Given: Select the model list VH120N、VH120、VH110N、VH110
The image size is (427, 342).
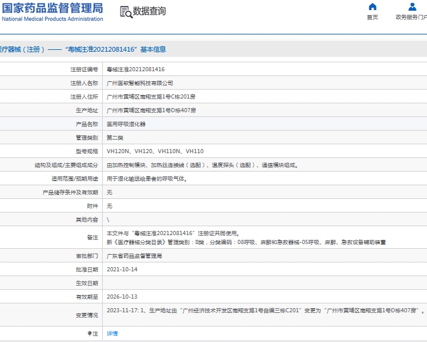Looking at the screenshot, I should (x=155, y=151).
